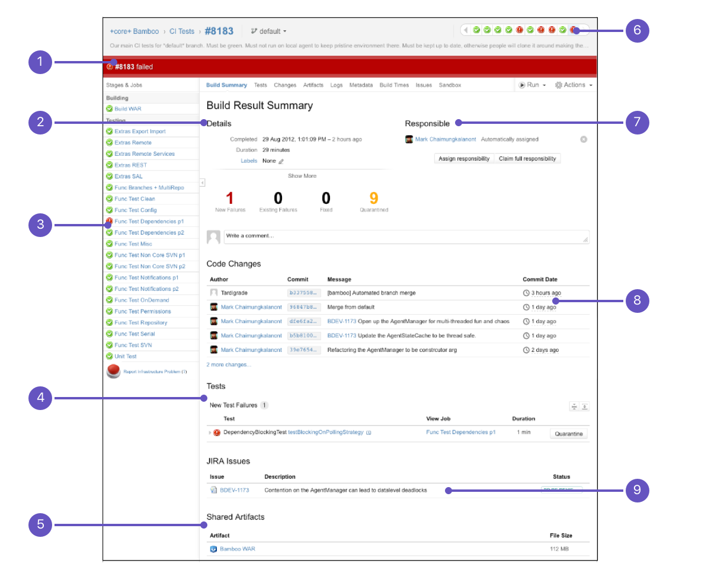This screenshot has height=573, width=711.
Task: Open the BDEV-1173 link in JIRA Issues
Action: [x=235, y=491]
